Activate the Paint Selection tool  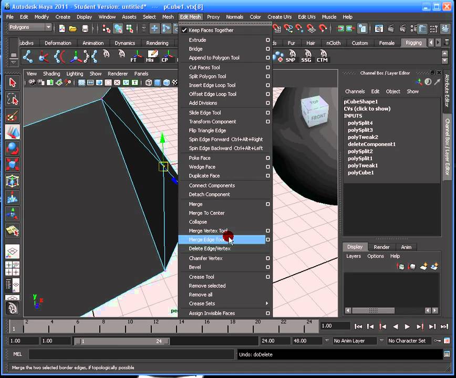[12, 116]
